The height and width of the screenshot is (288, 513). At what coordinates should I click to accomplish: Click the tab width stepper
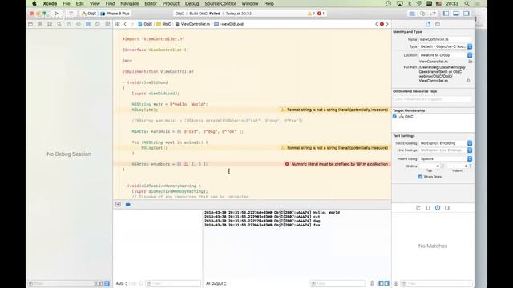coord(442,166)
